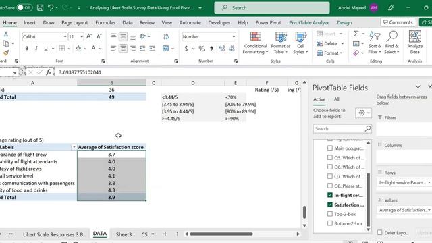Screen dimensions: 432x243
Task: Click Increase Decimal icon
Action: pos(222,49)
